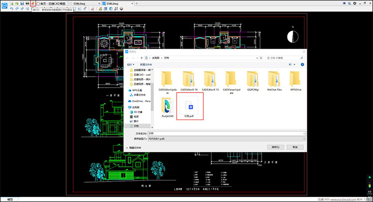The image size is (373, 202).
Task: Open the 组织 organize dropdown menu
Action: pos(130,65)
